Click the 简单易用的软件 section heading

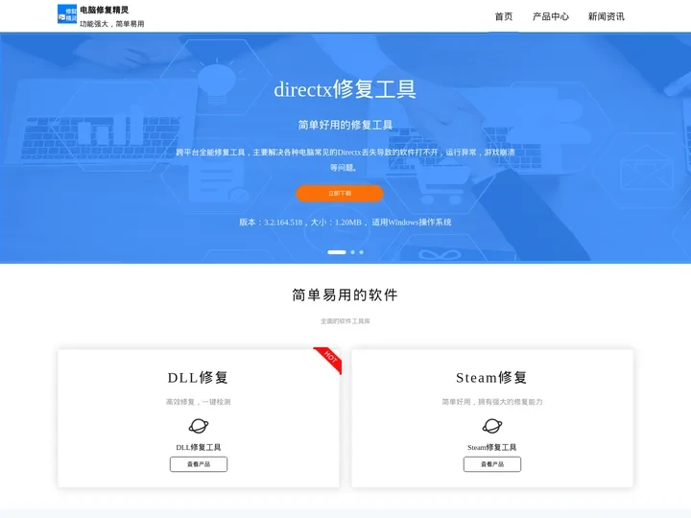point(345,295)
